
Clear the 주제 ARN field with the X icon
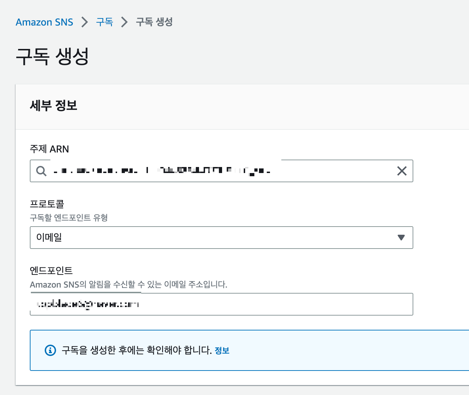402,171
